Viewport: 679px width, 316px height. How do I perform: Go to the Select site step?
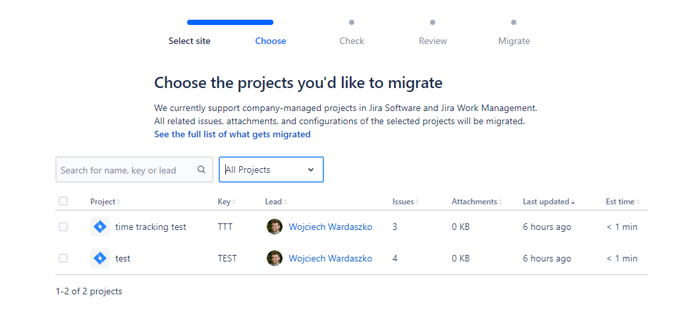190,41
